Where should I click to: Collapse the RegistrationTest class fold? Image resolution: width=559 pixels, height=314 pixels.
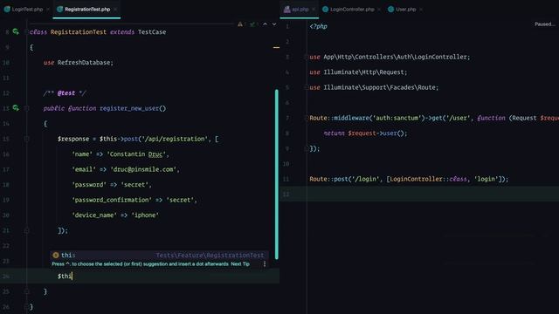click(x=27, y=32)
